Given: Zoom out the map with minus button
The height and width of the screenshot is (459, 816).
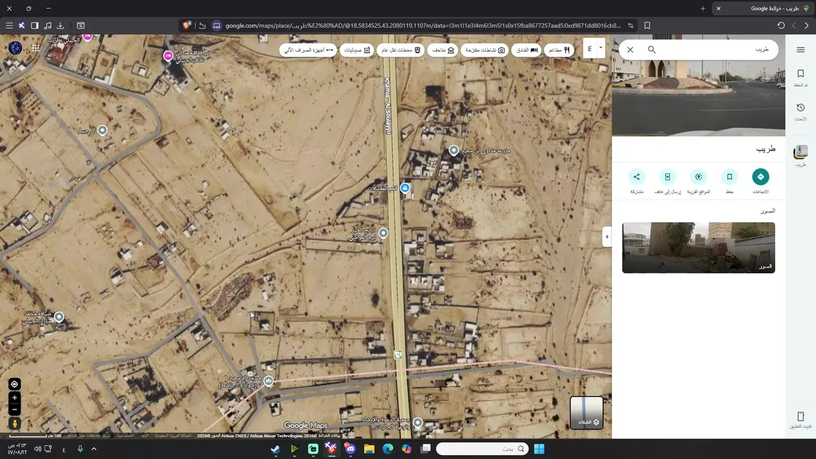Looking at the screenshot, I should pos(14,409).
